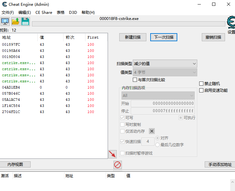This screenshot has width=235, height=191.
Task: Open the 文件(F) menu
Action: [x=8, y=13]
